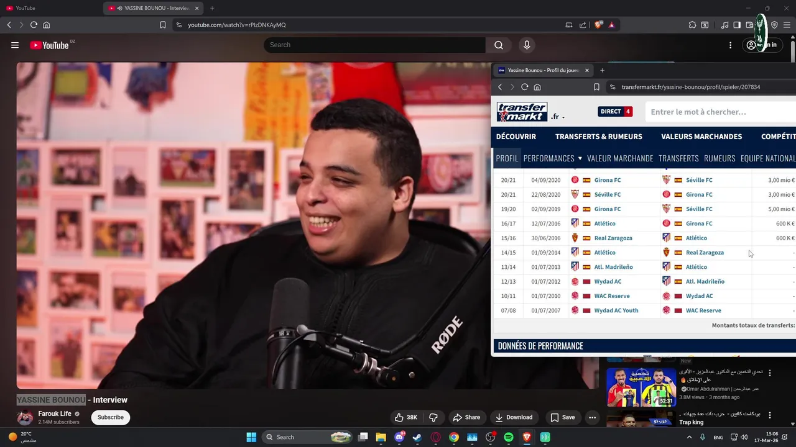The width and height of the screenshot is (796, 447).
Task: Start voice search with the microphone icon
Action: tap(527, 45)
